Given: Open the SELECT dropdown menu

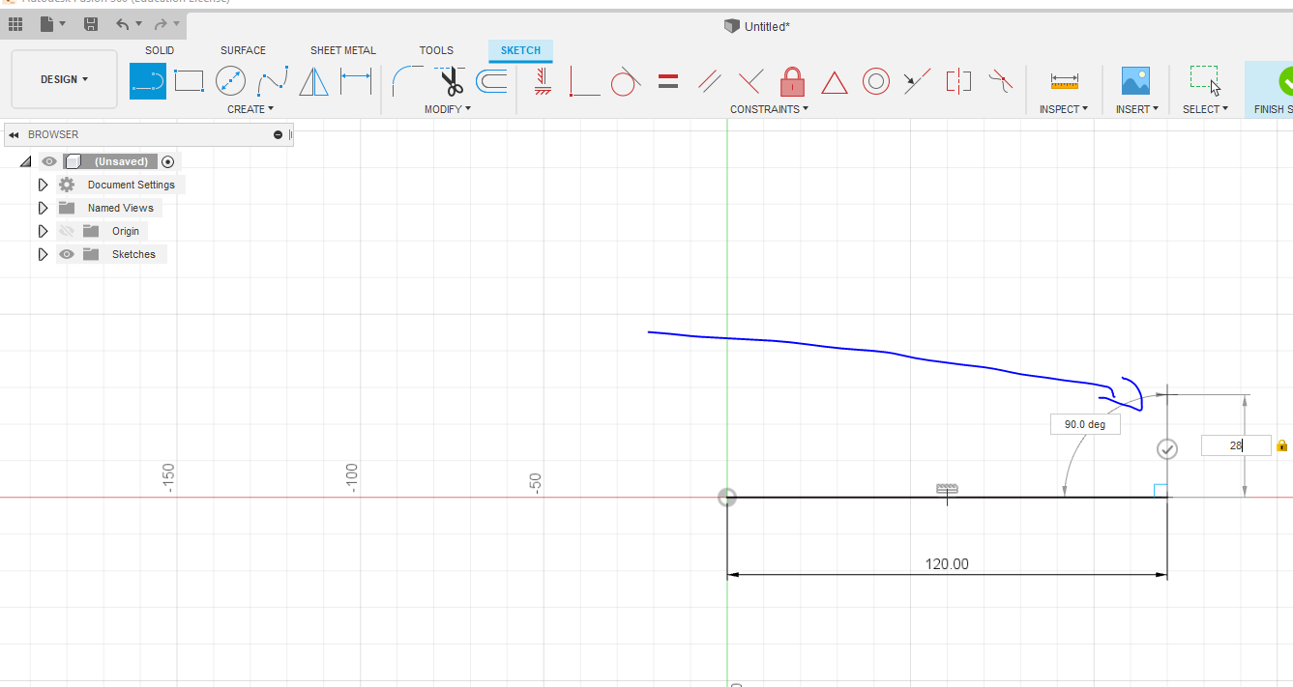Looking at the screenshot, I should pos(1205,109).
